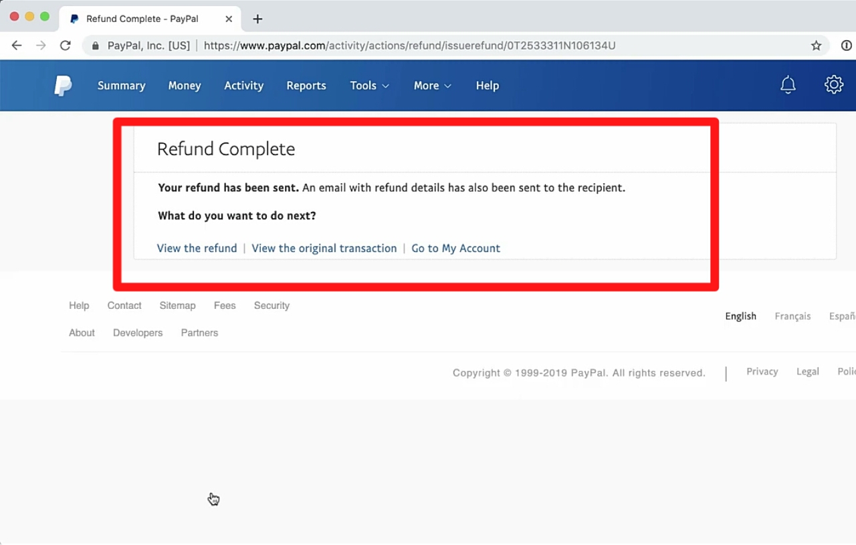Click the View the refund link
856x545 pixels.
tap(197, 248)
